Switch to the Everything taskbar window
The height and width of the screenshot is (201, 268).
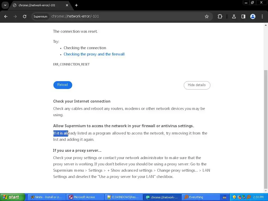pos(201,197)
